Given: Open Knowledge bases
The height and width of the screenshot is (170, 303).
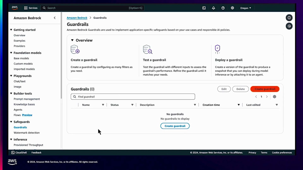Looking at the screenshot, I should coord(24,104).
